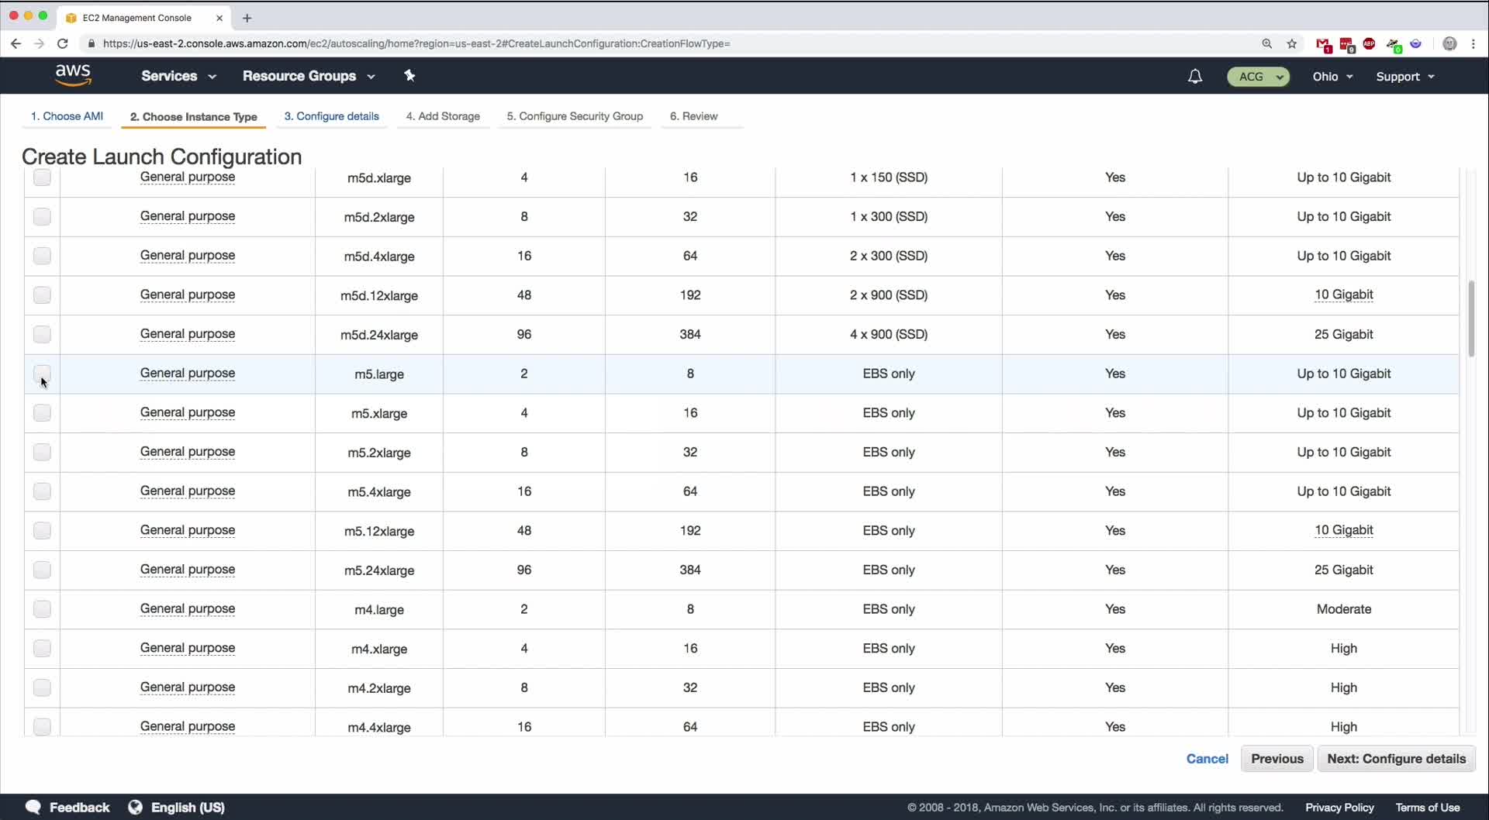The height and width of the screenshot is (820, 1489).
Task: Select the m5.4xlarge instance checkbox
Action: click(42, 491)
